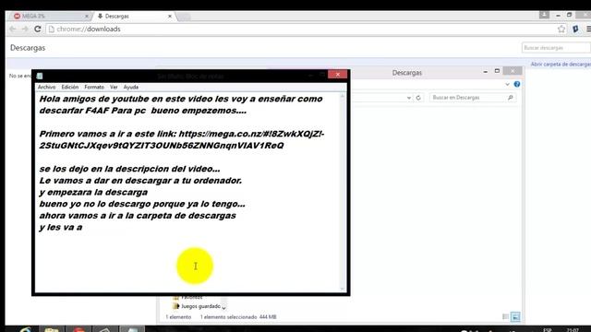This screenshot has width=591, height=332.
Task: Click the search magnifier in Explorer
Action: [x=511, y=98]
